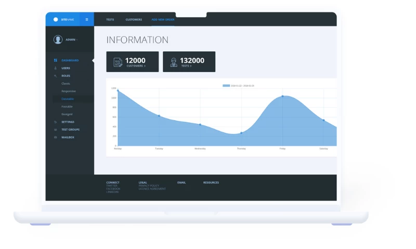Click the Mailbox envelope icon
The height and width of the screenshot is (249, 416).
(56, 137)
